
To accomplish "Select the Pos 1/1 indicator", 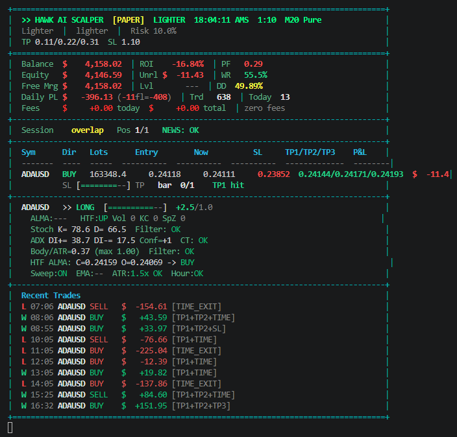I will tap(133, 130).
